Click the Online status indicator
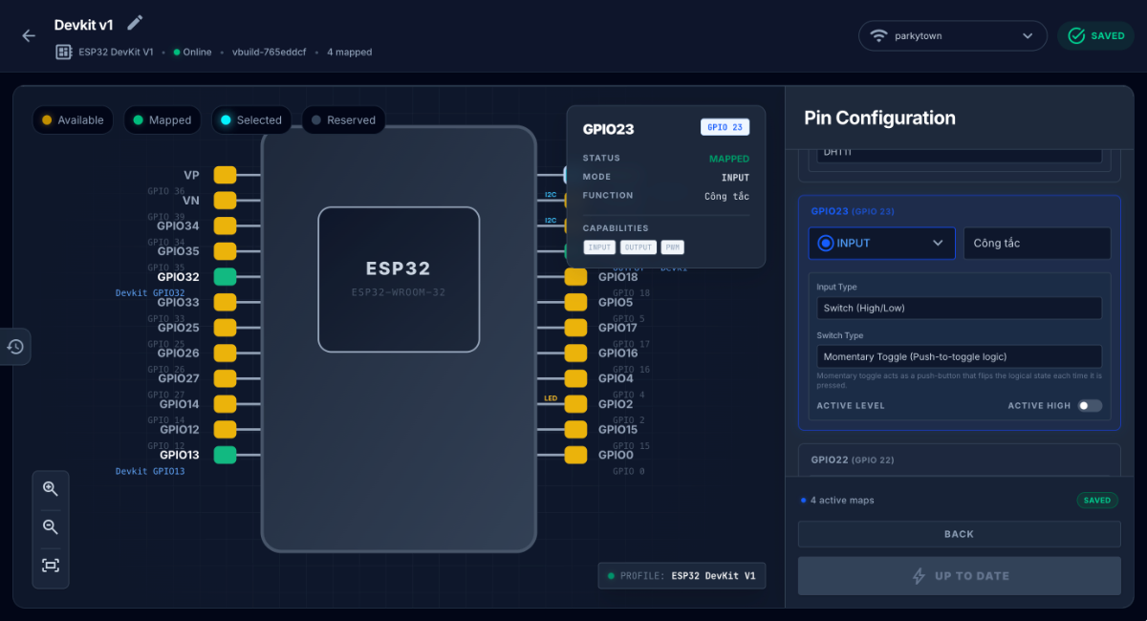This screenshot has height=621, width=1147. (x=192, y=52)
